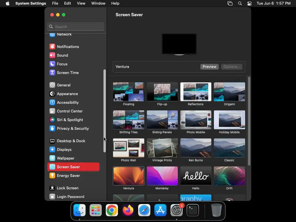This screenshot has width=296, height=222.
Task: Open Spotlight search in the menu bar
Action: click(240, 3)
